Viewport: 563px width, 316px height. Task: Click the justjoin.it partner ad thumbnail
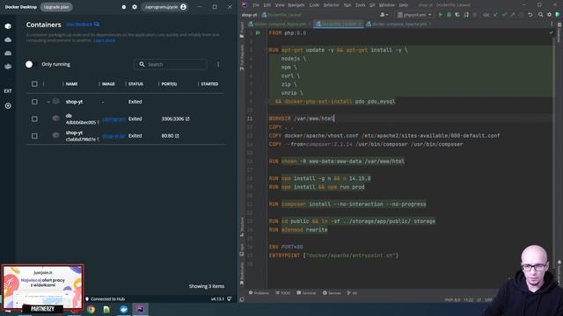click(x=43, y=287)
